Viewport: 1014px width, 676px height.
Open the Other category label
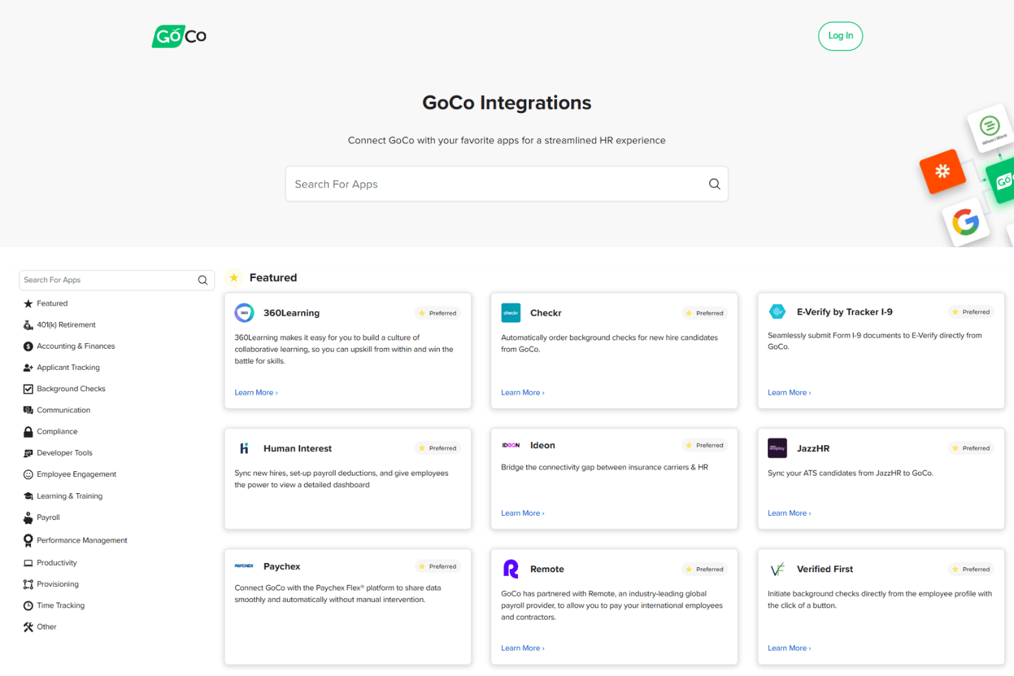click(47, 627)
